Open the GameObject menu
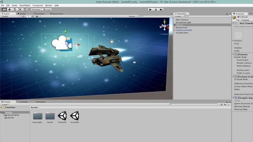The image size is (253, 142). [25, 5]
